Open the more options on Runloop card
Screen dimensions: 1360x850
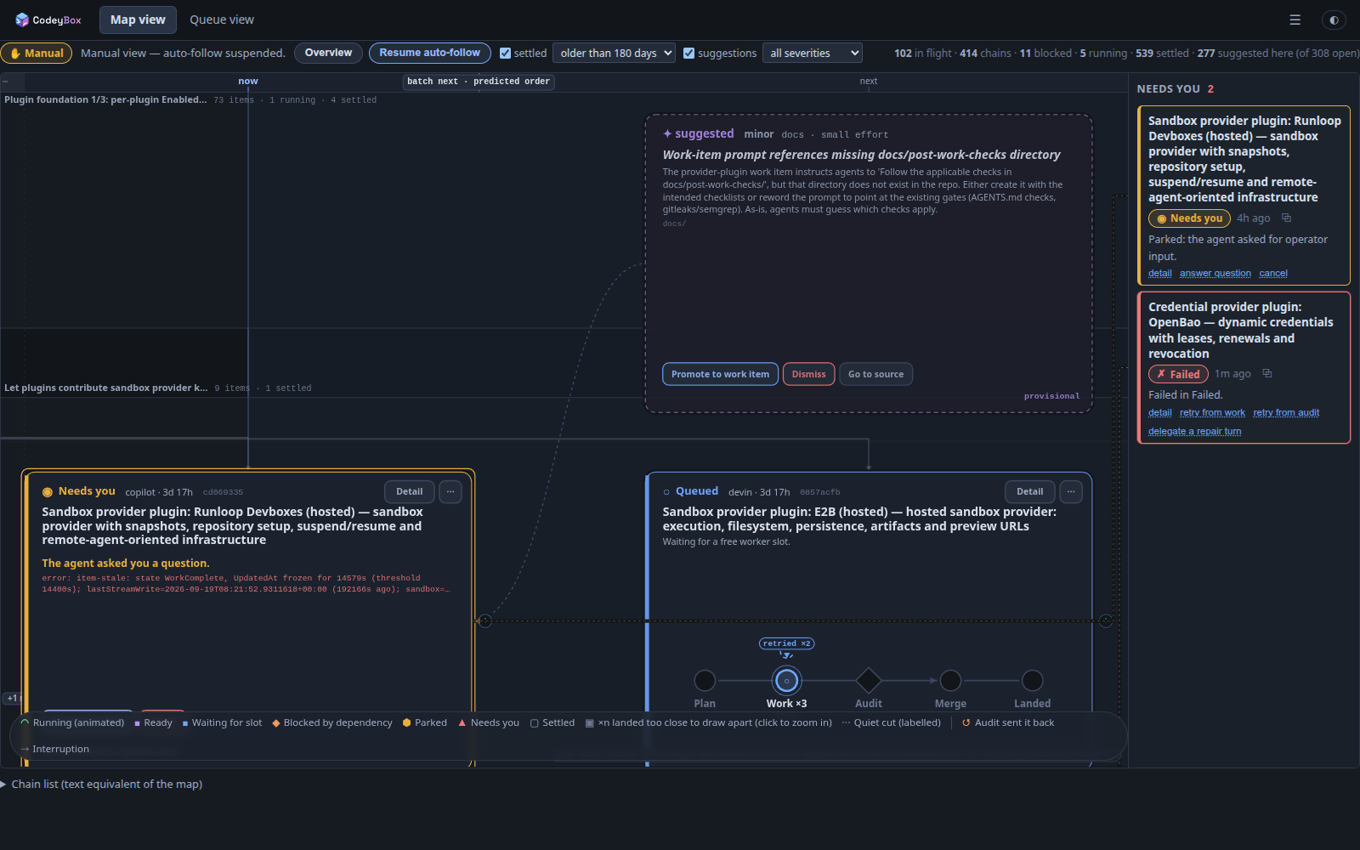(x=450, y=491)
